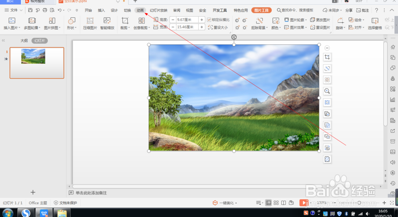Decrease height with minus stepper

(x=173, y=20)
